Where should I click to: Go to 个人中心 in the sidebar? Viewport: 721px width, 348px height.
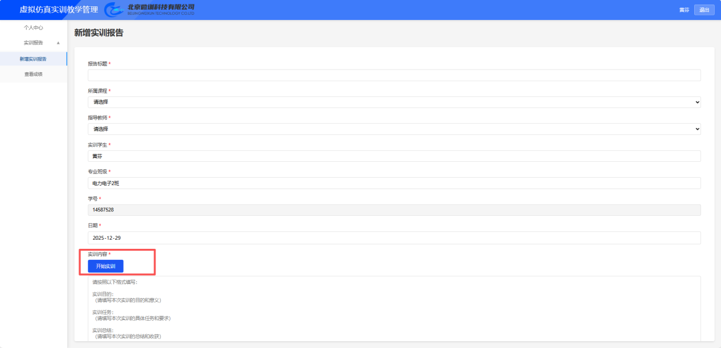point(33,27)
